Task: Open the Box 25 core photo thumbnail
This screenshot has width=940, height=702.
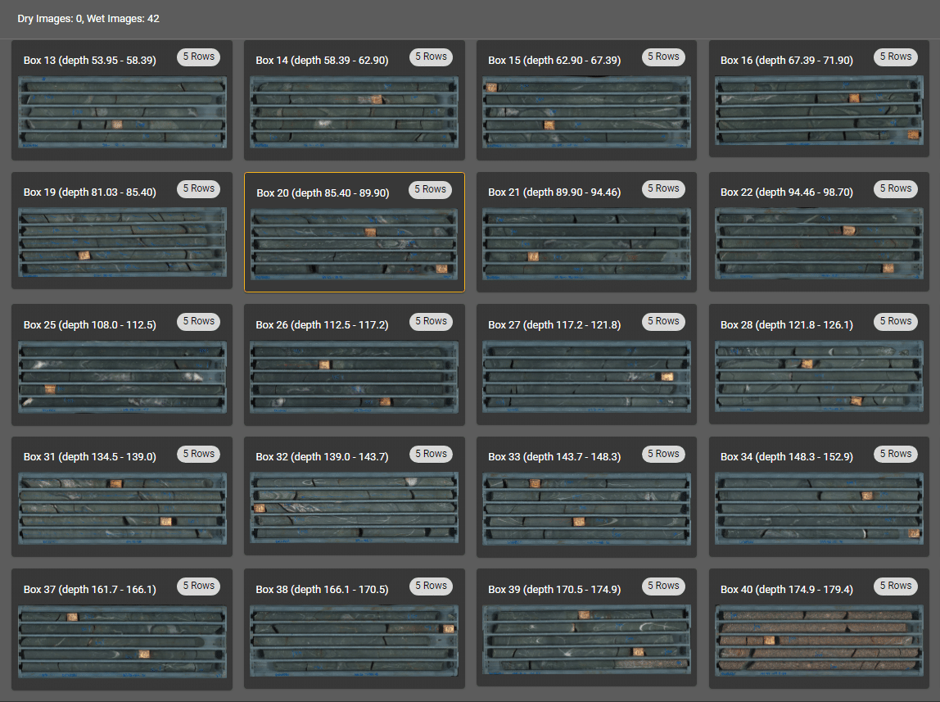Action: (122, 377)
